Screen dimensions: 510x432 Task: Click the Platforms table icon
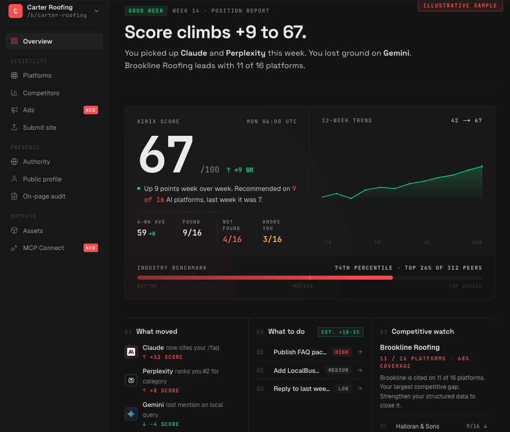[x=15, y=76]
